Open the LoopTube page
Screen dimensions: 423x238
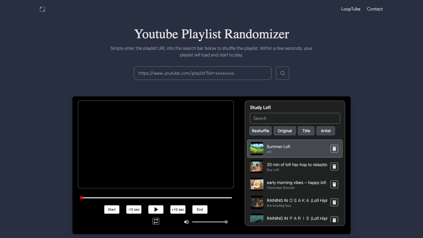[x=351, y=9]
